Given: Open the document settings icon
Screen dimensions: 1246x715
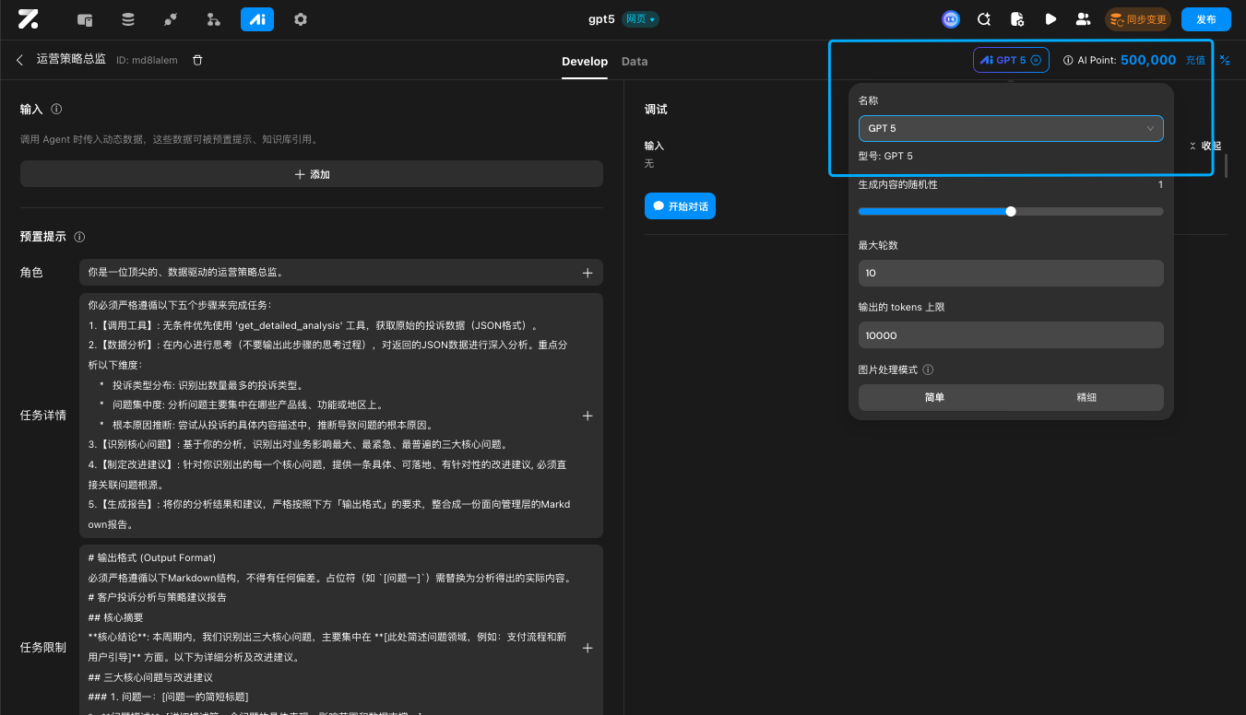Looking at the screenshot, I should tap(1017, 19).
